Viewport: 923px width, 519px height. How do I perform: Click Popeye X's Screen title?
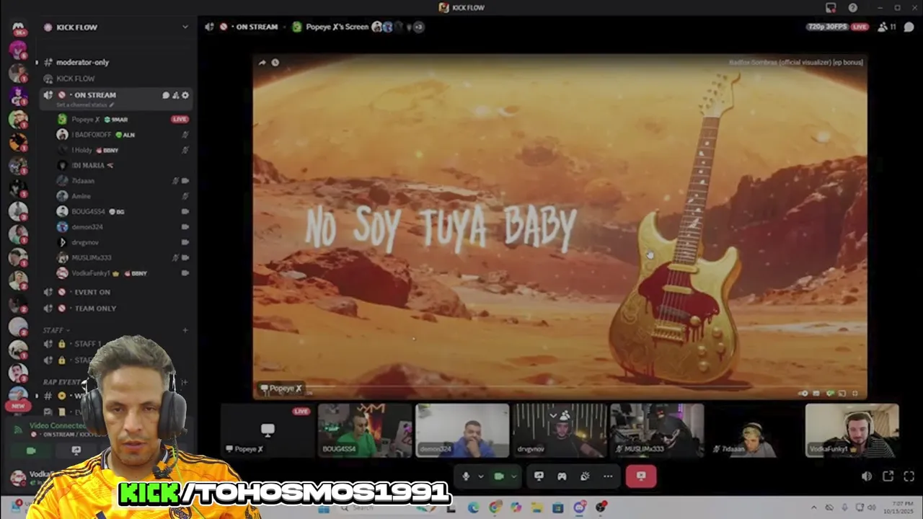click(337, 27)
